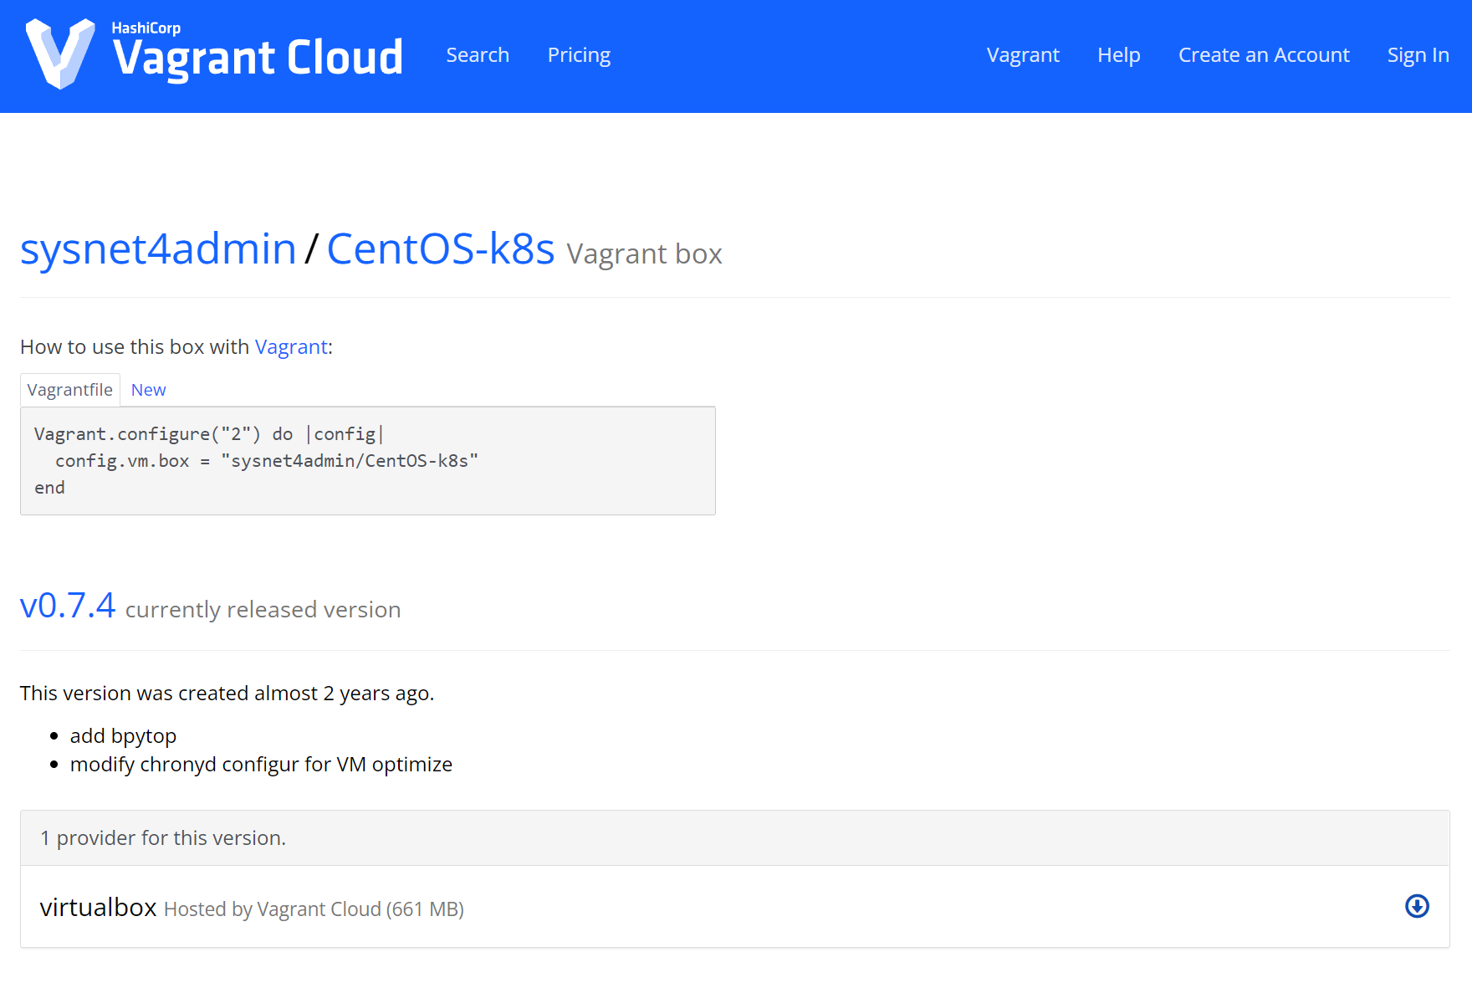
Task: Click Create an Account
Action: click(x=1264, y=55)
